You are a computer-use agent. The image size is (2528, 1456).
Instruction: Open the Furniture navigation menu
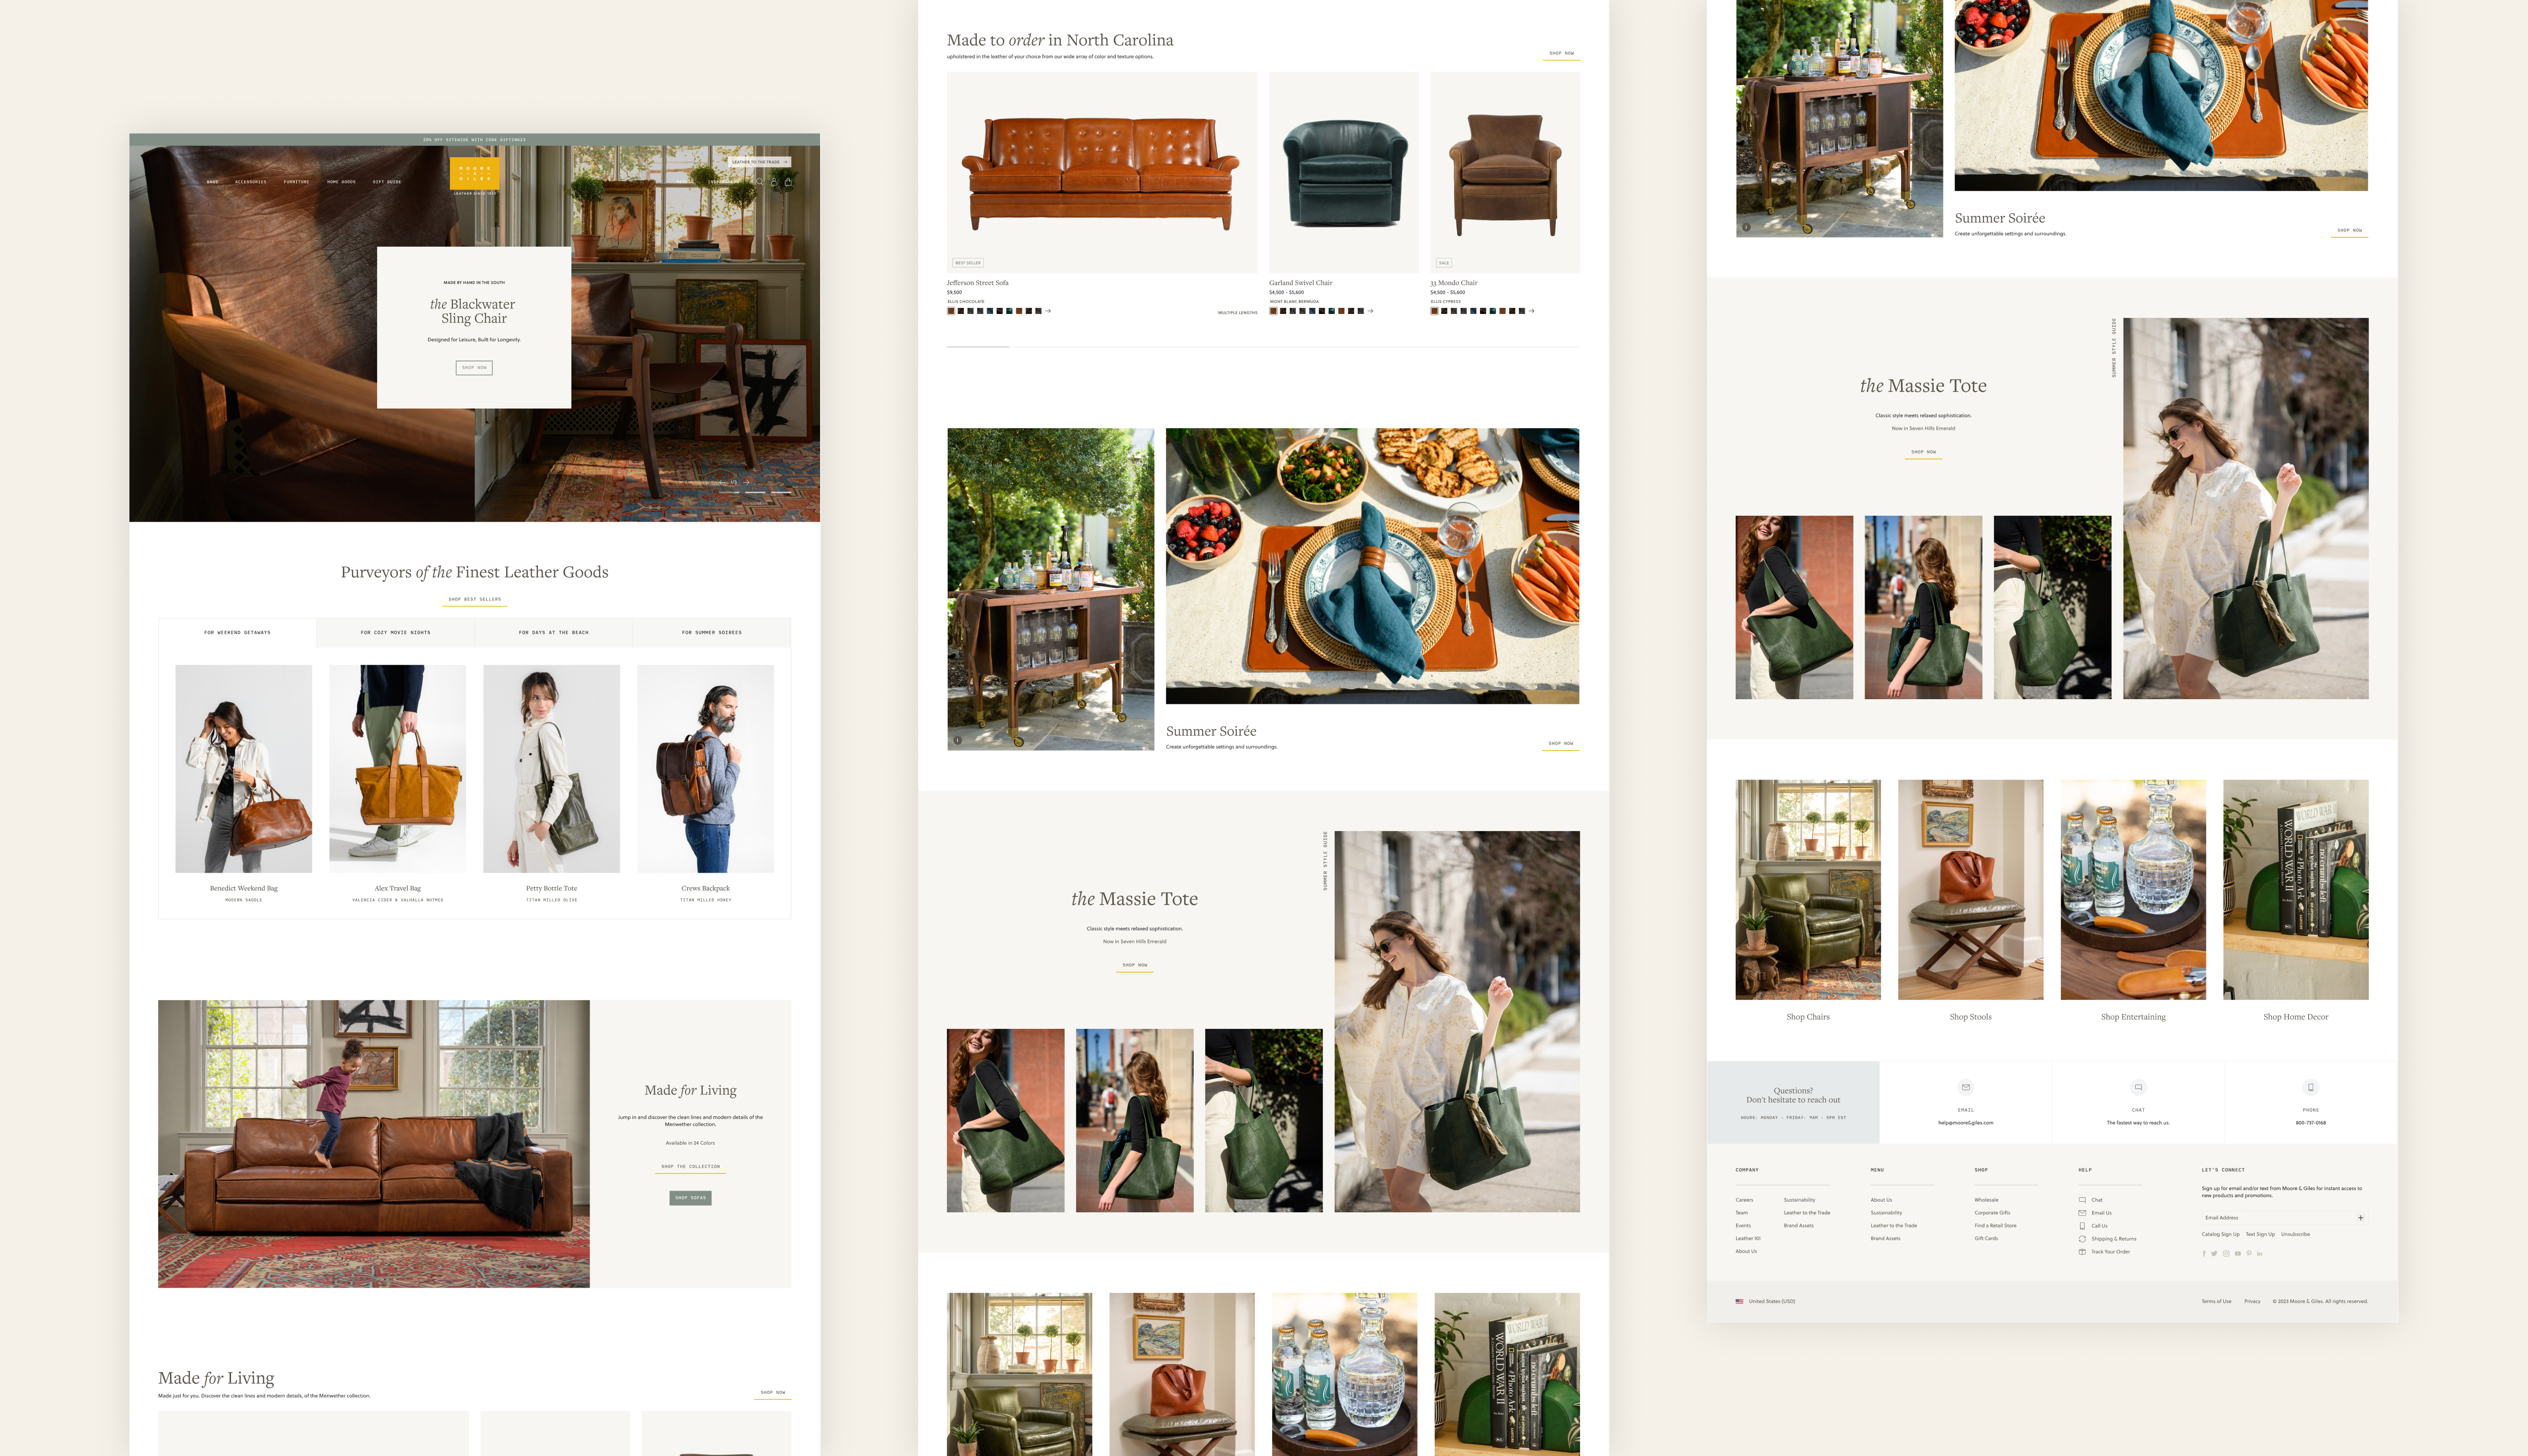tap(296, 182)
